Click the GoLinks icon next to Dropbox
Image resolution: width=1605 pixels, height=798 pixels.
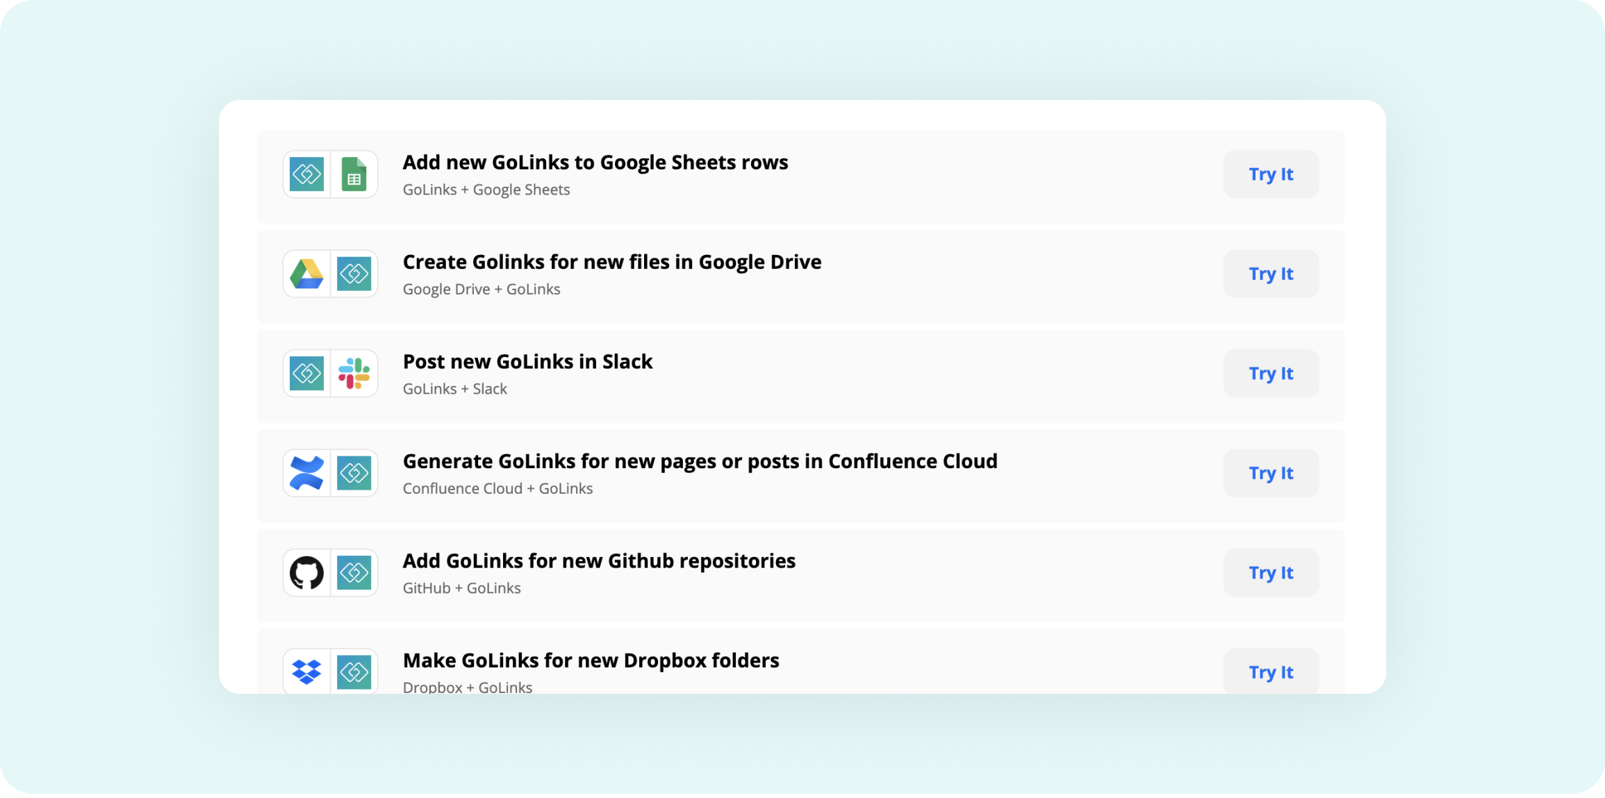354,672
